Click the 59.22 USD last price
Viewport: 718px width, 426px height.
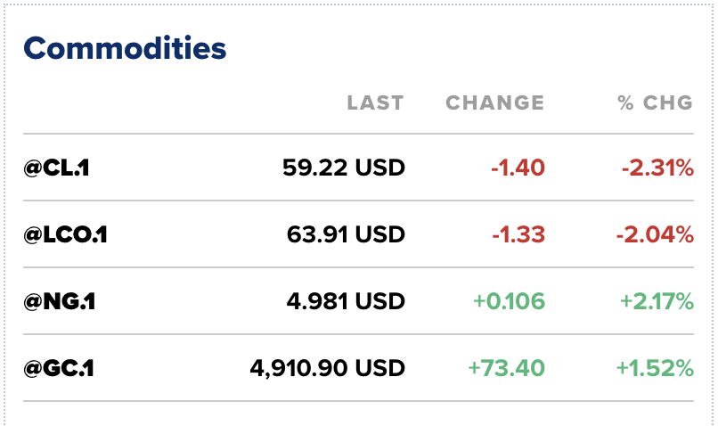(x=343, y=168)
